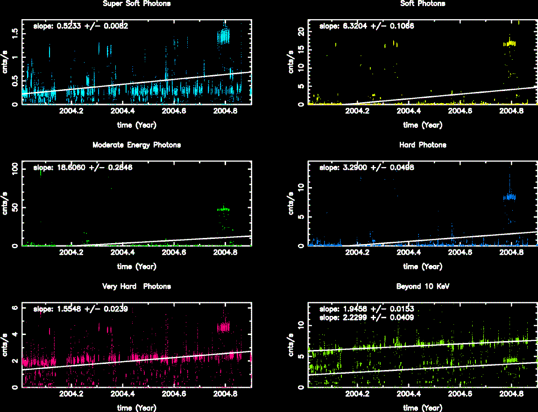Click the slope 2.2299 label in Beyond 10 KeV
538x412 pixels.
[367, 317]
